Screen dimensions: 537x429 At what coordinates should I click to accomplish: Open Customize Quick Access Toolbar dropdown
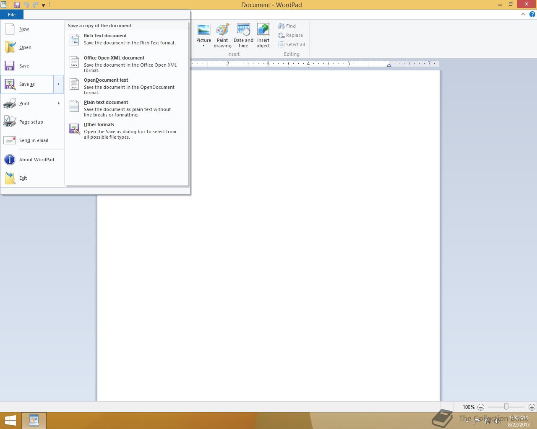[x=43, y=5]
